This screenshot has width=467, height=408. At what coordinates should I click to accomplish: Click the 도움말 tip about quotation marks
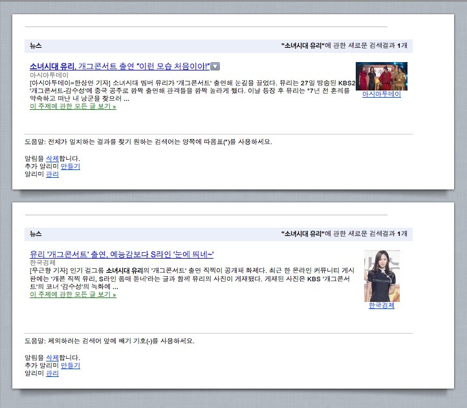tap(148, 142)
